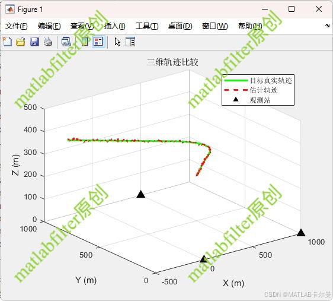Image resolution: width=333 pixels, height=301 pixels.
Task: Open the Property Inspector toolbar icon
Action: [x=130, y=42]
